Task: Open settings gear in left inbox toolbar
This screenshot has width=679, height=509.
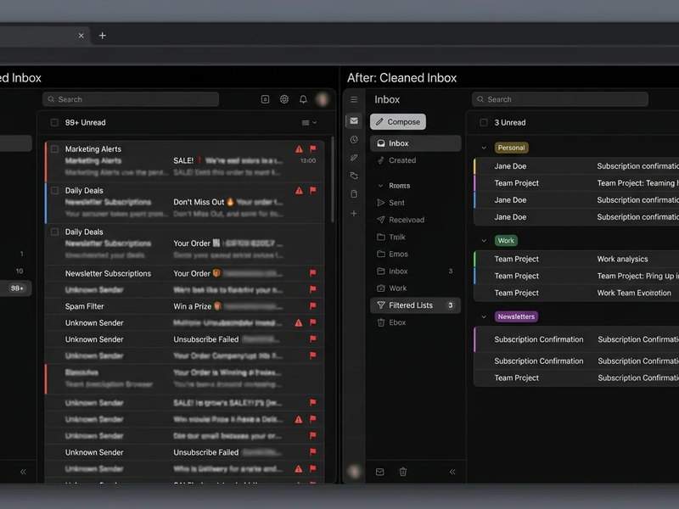Action: 284,99
